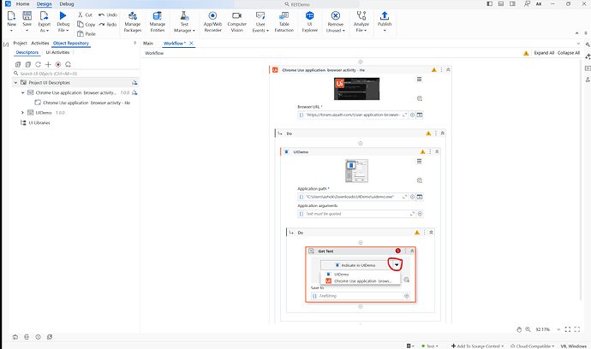Click Undo in the ribbon
Viewport: 591px width, 349px height.
[x=108, y=15]
